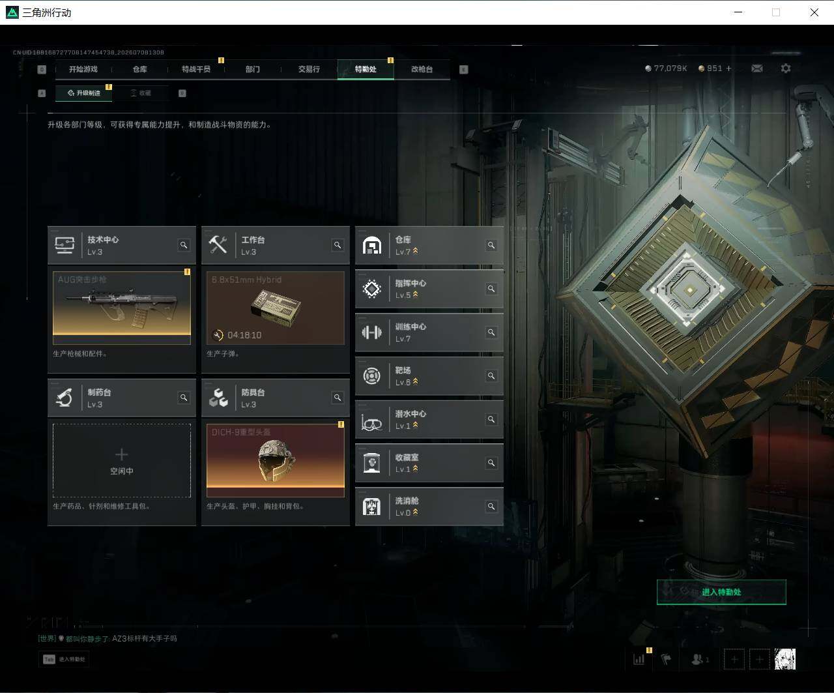This screenshot has width=834, height=693.
Task: Collect the AUG突击步枪 crafted item
Action: [122, 308]
